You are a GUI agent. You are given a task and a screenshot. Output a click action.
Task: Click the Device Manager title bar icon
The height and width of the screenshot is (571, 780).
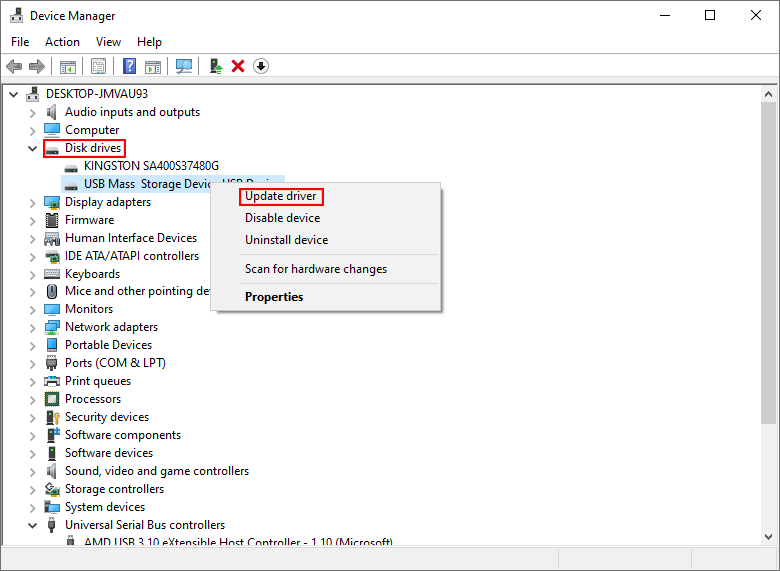click(x=16, y=16)
